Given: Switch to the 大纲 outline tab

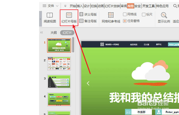Looking at the screenshot, I should tap(54, 33).
